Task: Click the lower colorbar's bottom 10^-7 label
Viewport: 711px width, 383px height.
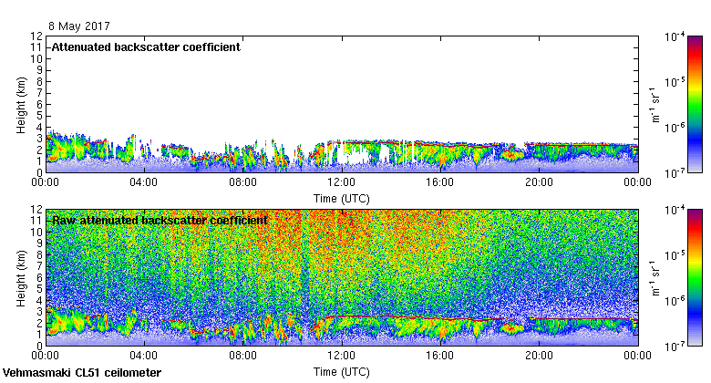Action: 675,347
